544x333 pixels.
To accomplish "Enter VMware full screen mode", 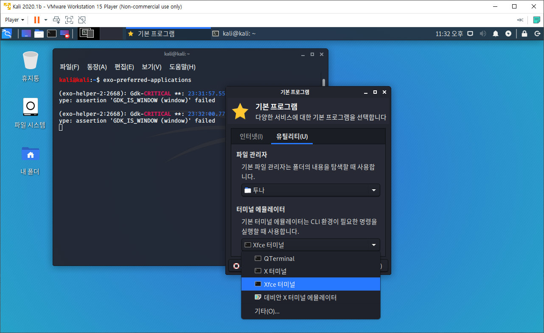I will tap(69, 20).
